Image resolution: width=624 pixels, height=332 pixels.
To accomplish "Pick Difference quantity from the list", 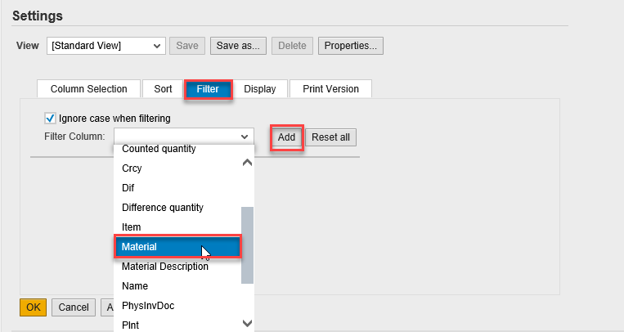I will click(163, 208).
